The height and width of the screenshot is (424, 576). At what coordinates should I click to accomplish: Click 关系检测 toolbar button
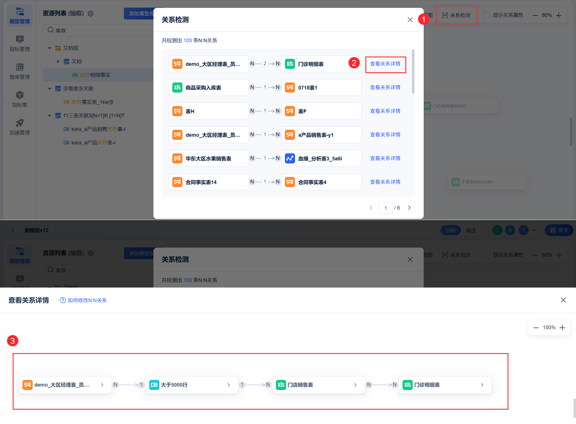[456, 15]
